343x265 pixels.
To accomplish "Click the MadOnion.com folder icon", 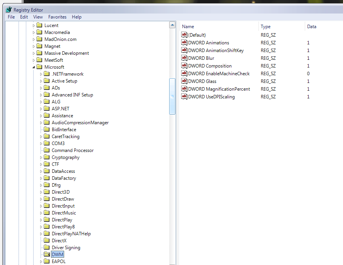I will (39, 39).
